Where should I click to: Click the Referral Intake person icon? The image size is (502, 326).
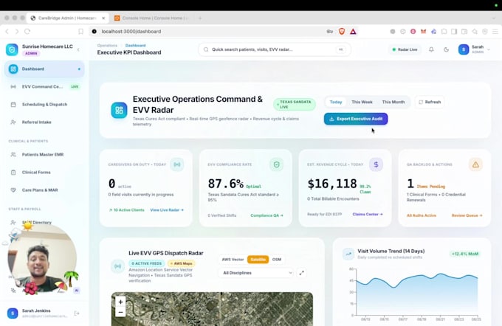point(13,122)
